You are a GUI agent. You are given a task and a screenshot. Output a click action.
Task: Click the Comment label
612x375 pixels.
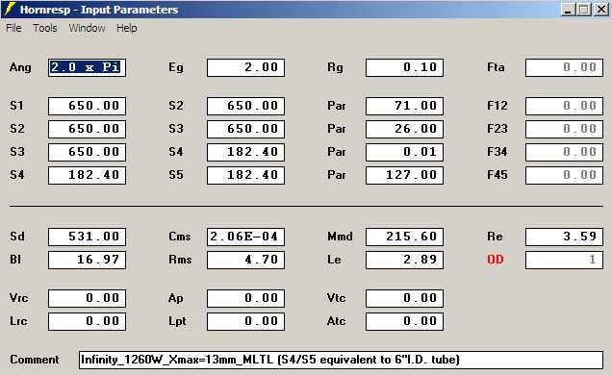click(x=35, y=360)
